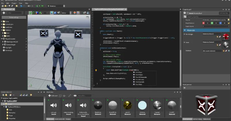Collapse the PlayerCharacter entity

[x=2, y=39]
